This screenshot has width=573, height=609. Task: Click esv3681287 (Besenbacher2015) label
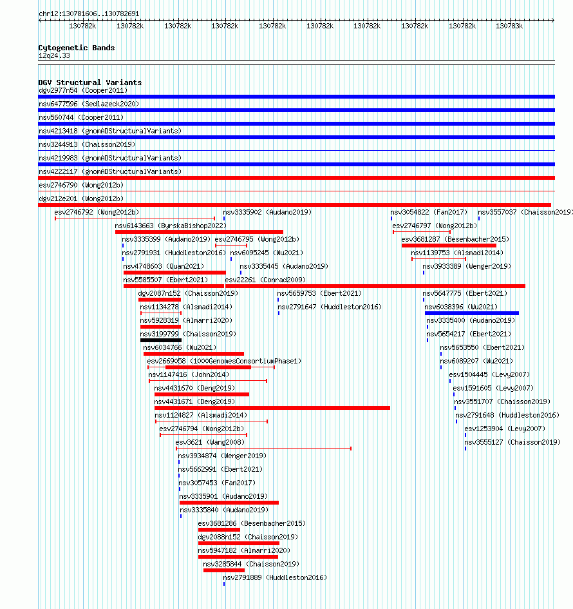pyautogui.click(x=455, y=240)
